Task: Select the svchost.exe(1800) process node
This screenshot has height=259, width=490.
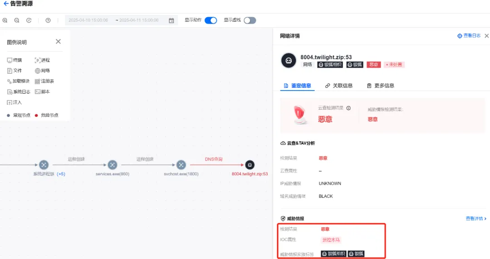Action: (x=181, y=165)
